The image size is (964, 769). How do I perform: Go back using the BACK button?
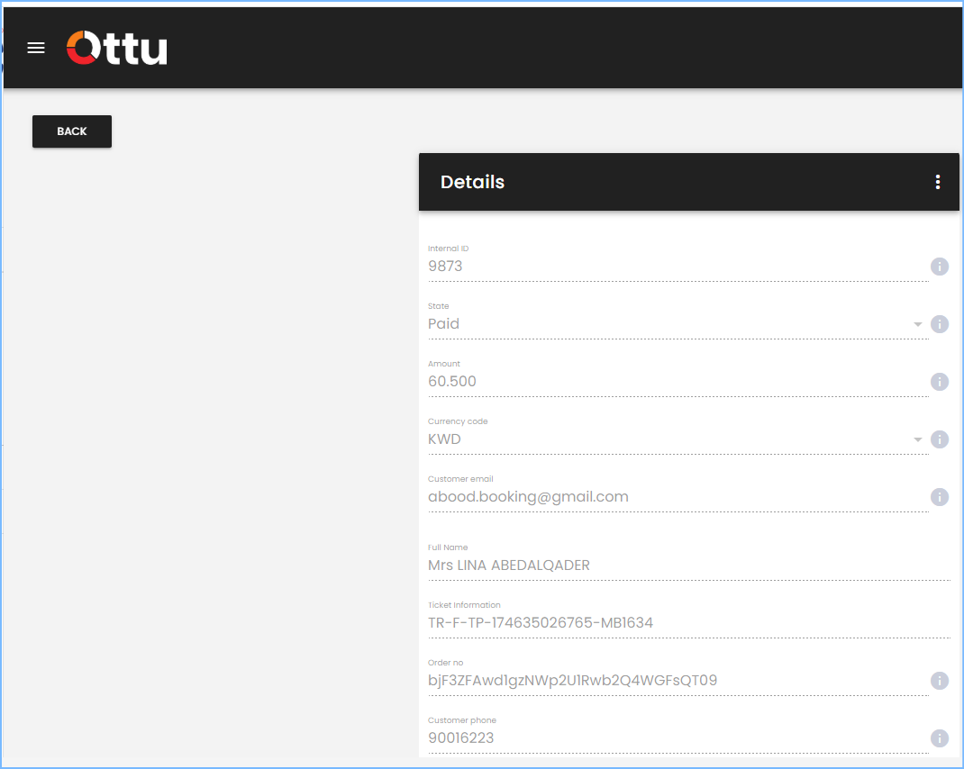pos(72,131)
